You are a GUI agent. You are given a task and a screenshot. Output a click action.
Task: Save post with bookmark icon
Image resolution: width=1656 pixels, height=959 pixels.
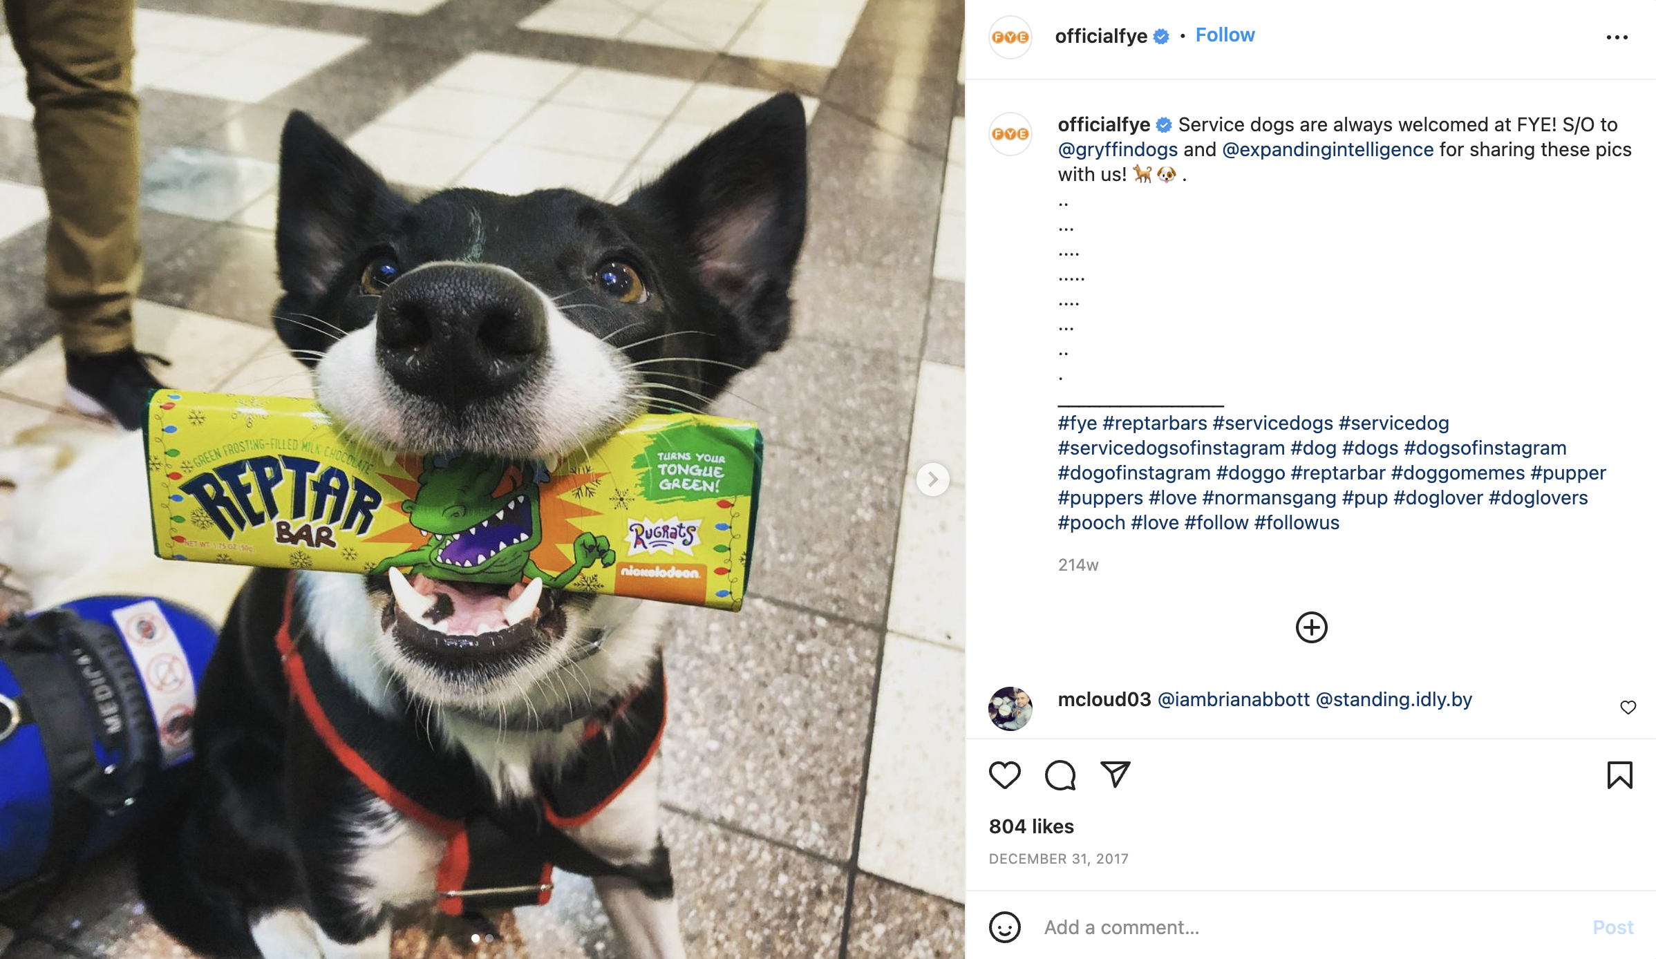tap(1619, 775)
